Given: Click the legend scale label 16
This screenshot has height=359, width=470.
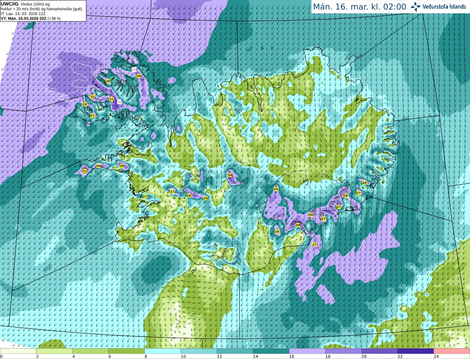Looking at the screenshot, I should pyautogui.click(x=292, y=356).
